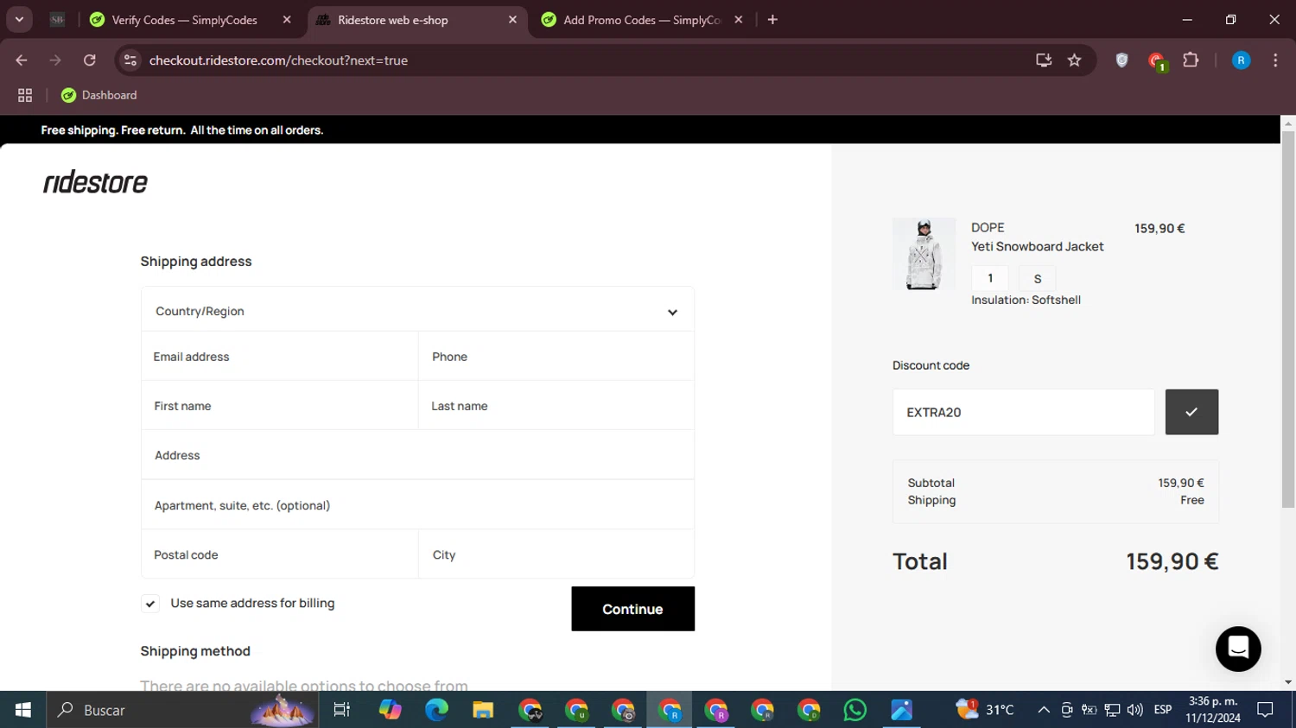Bookmark this page with star icon
This screenshot has width=1296, height=728.
coord(1075,60)
